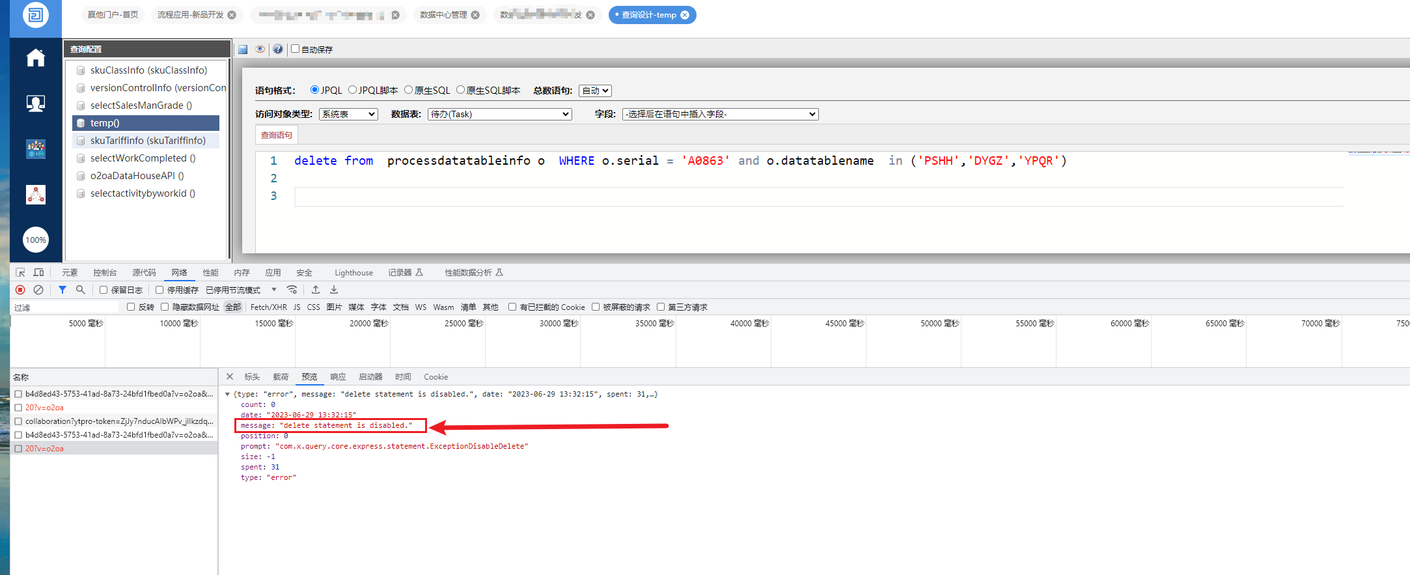Image resolution: width=1410 pixels, height=575 pixels.
Task: Open the 响应 tab in request details
Action: tap(338, 376)
